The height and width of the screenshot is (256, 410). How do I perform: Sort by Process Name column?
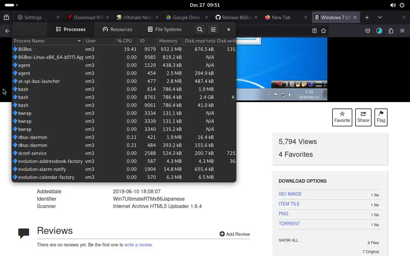48,41
